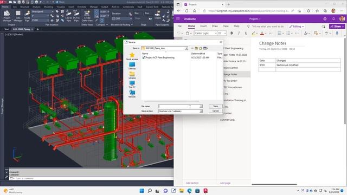Screen dimensions: 347x195
Task: Click Edge favorites star icon
Action: [317, 11]
